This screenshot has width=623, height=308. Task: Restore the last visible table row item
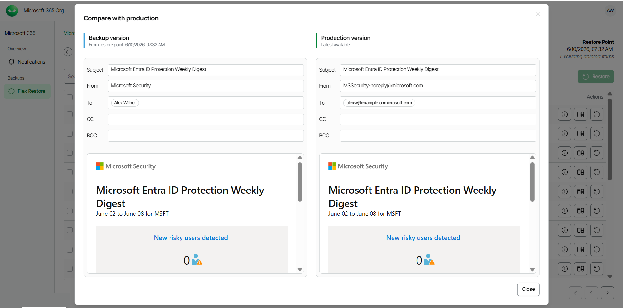pyautogui.click(x=596, y=269)
